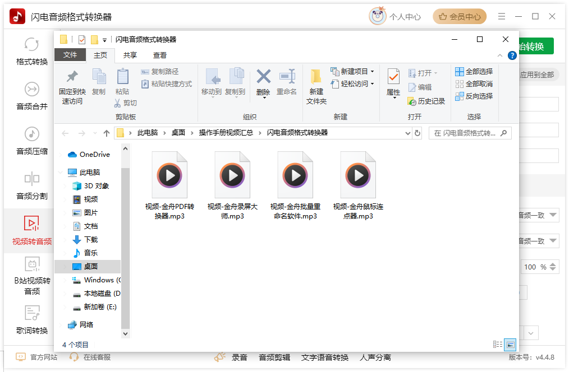The height and width of the screenshot is (372, 569).
Task: Select file 视频-金舟鼠标连点器.mp3
Action: [358, 185]
